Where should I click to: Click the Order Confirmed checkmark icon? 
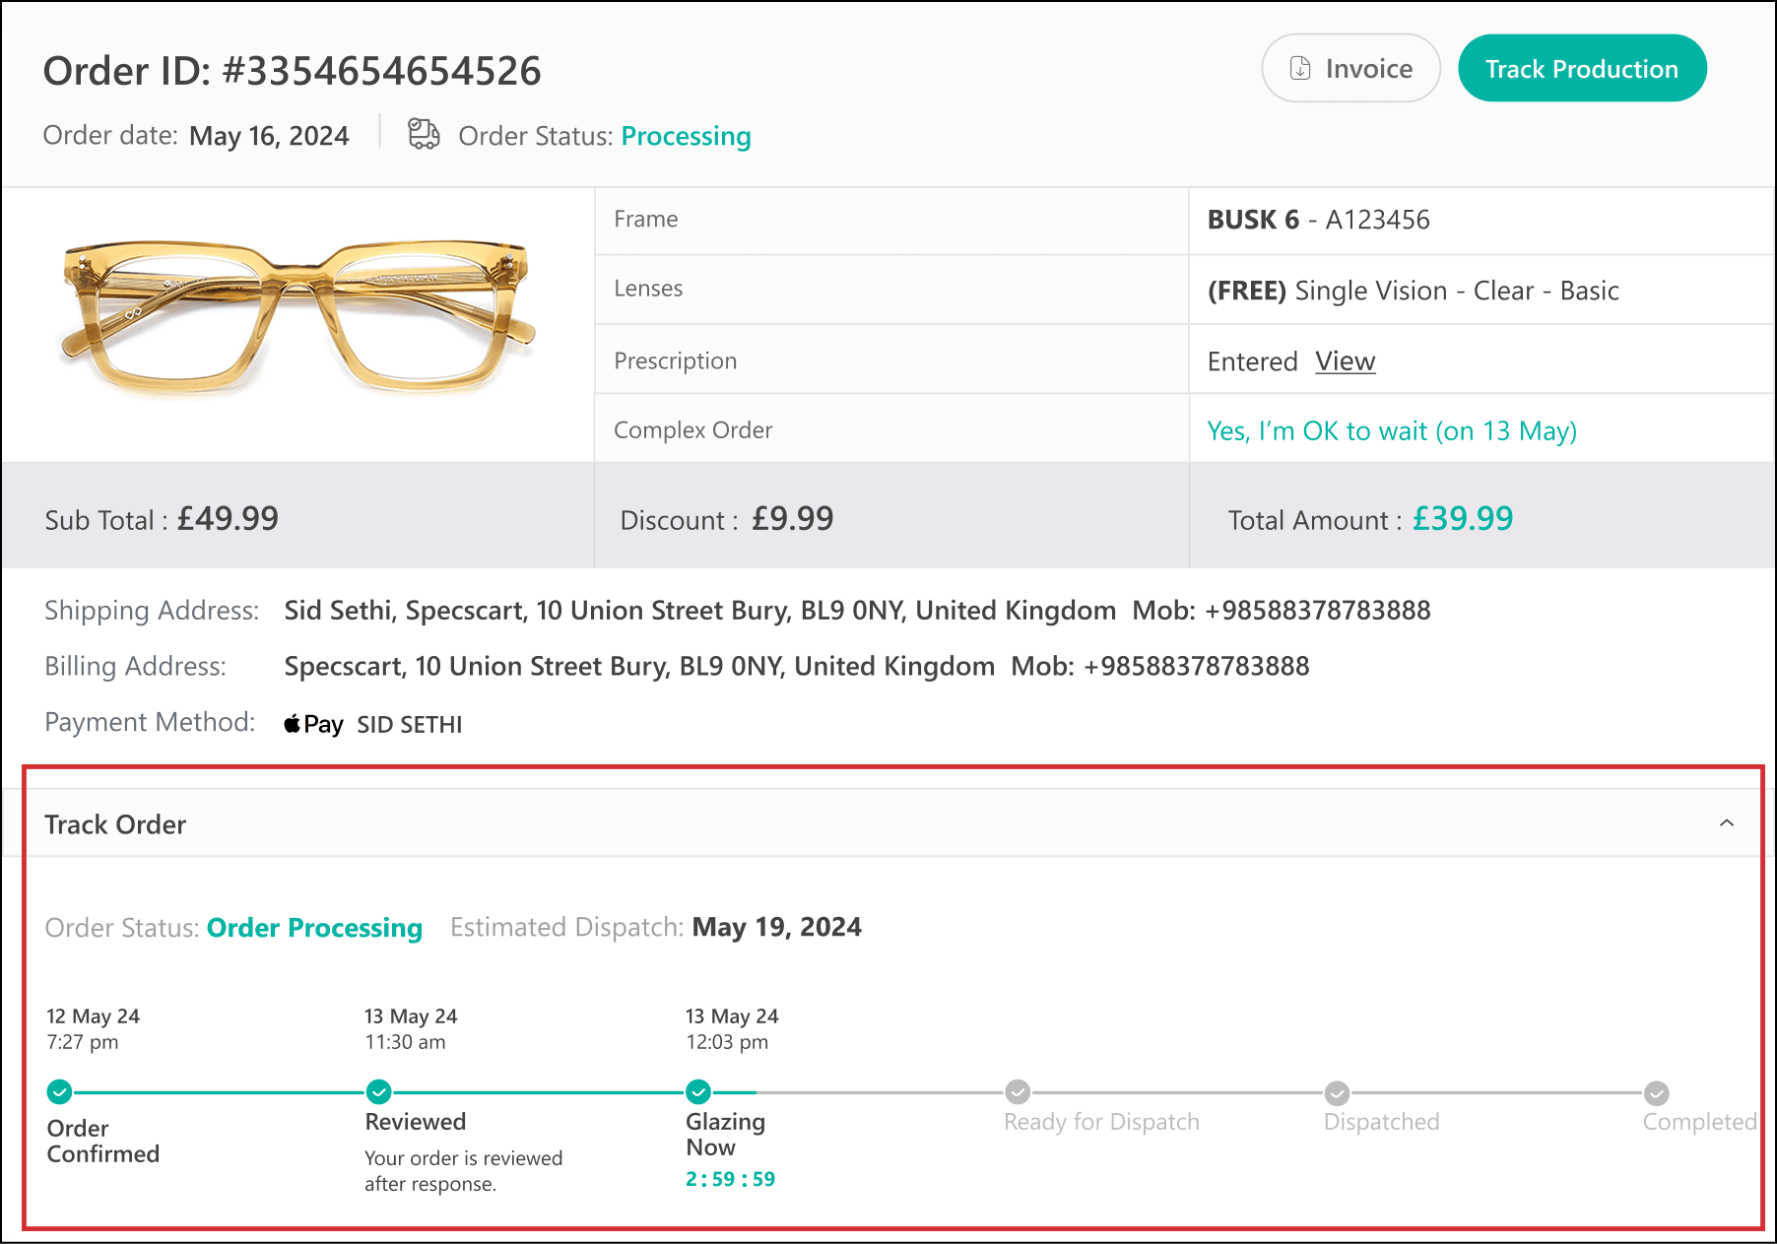pyautogui.click(x=60, y=1091)
